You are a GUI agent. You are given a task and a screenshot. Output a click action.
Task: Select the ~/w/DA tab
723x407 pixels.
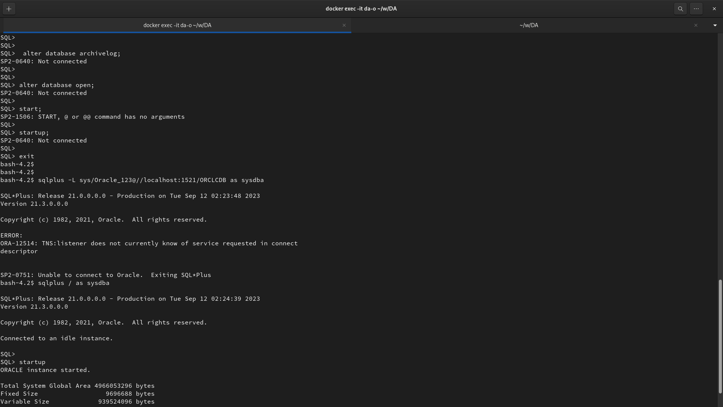(x=529, y=25)
